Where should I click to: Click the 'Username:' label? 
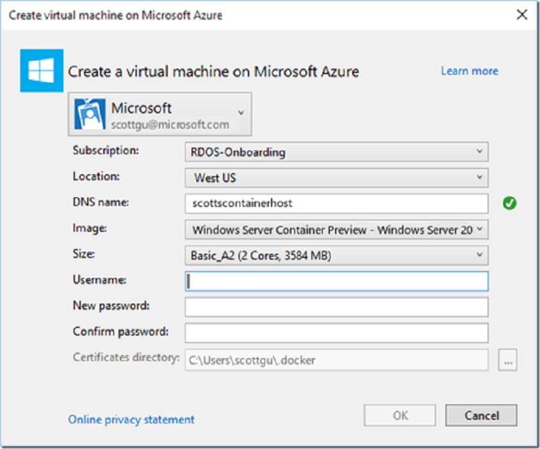click(x=99, y=280)
